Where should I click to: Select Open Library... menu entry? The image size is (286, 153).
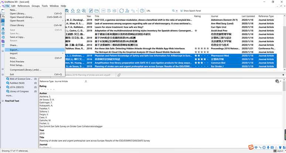point(35,14)
